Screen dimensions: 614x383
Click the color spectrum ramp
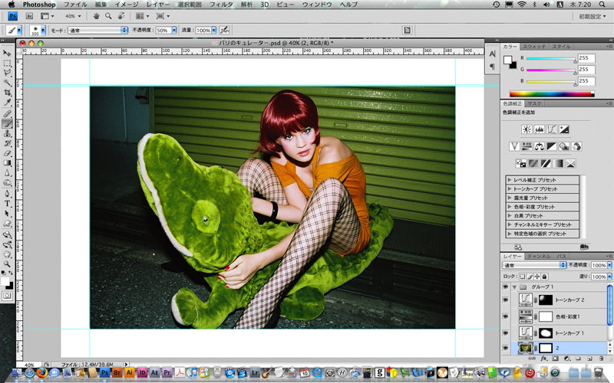click(552, 93)
